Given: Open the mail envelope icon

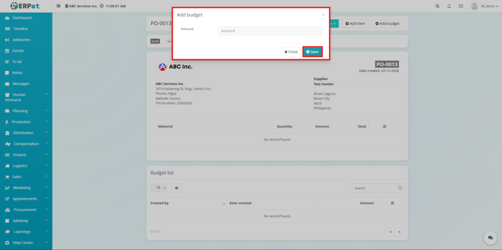Looking at the screenshot, I should (461, 6).
